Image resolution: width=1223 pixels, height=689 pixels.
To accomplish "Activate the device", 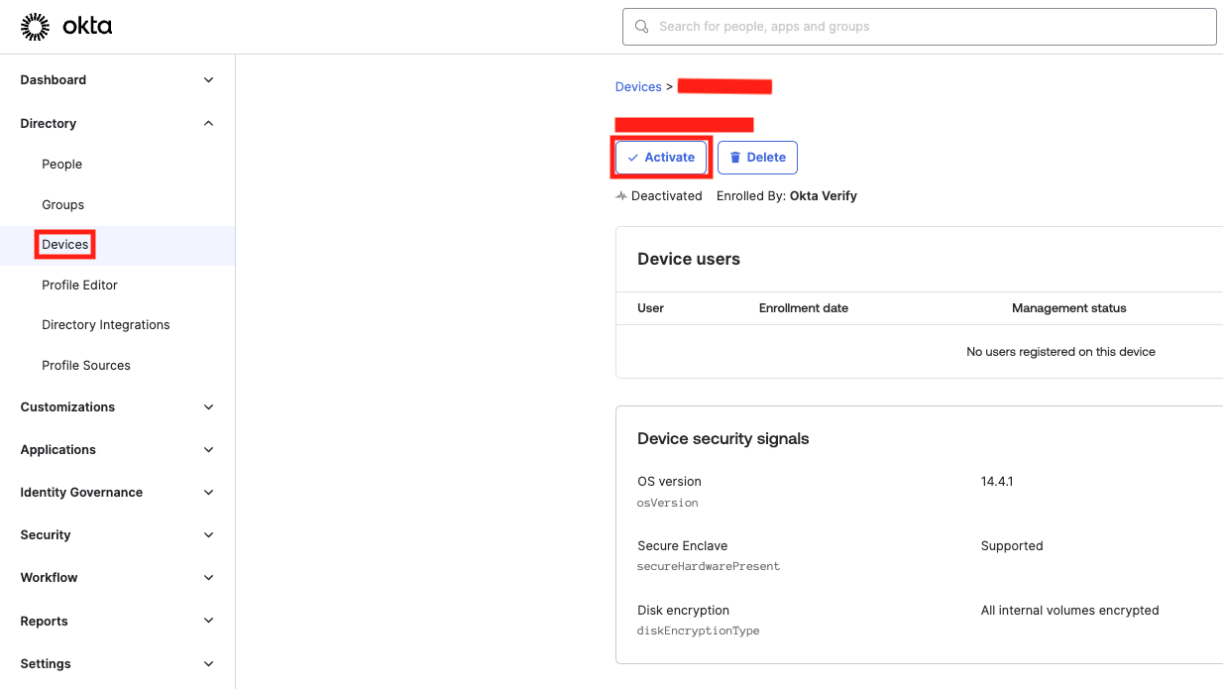I will tap(661, 157).
